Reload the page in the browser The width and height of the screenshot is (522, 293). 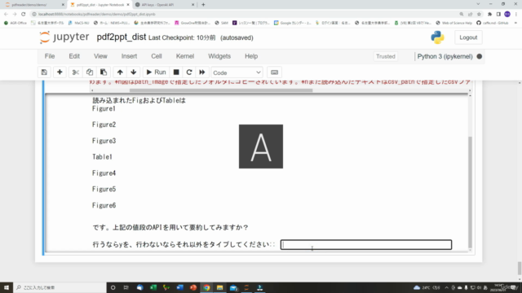pos(24,15)
